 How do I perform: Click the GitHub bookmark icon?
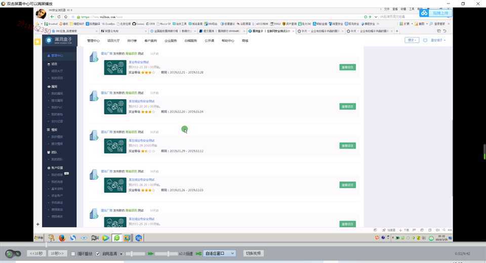tap(134, 24)
